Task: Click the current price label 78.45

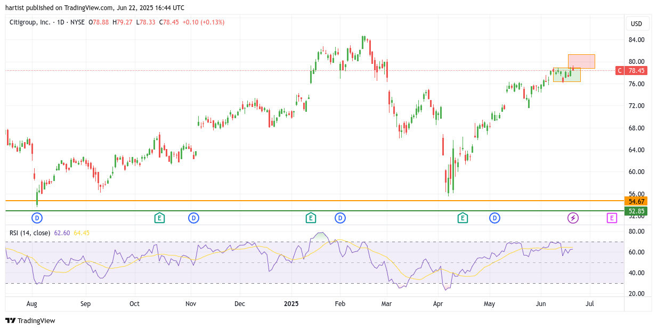Action: pyautogui.click(x=636, y=71)
